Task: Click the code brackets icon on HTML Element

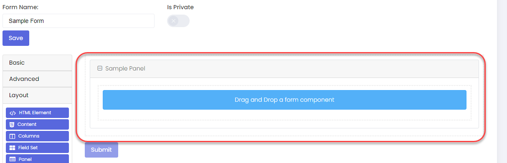Action: (x=13, y=113)
